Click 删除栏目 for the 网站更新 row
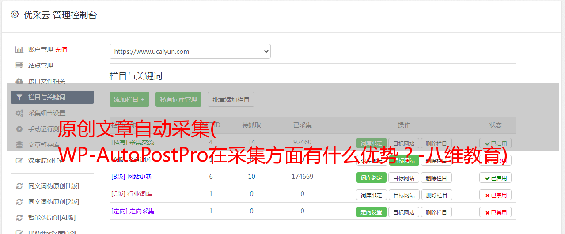Screen dimensions: 565x234 pos(436,177)
